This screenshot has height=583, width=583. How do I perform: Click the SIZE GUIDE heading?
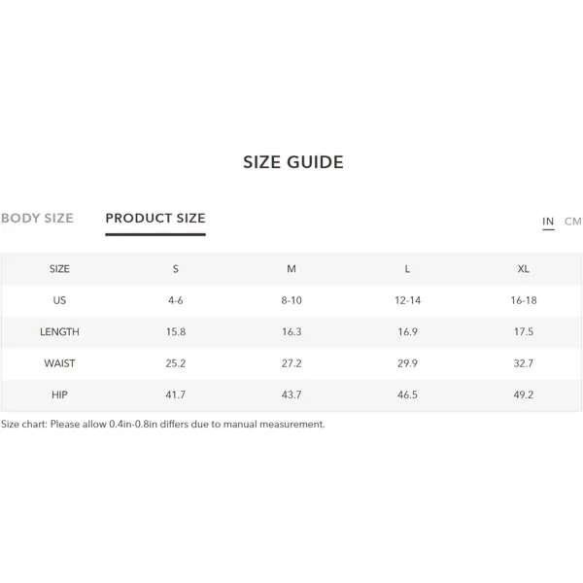[x=293, y=162]
